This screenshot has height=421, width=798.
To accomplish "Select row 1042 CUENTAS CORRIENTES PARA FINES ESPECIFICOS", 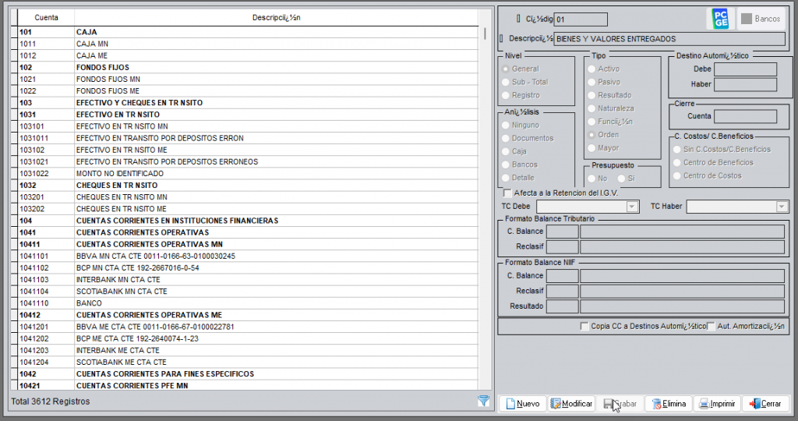I will pyautogui.click(x=248, y=373).
